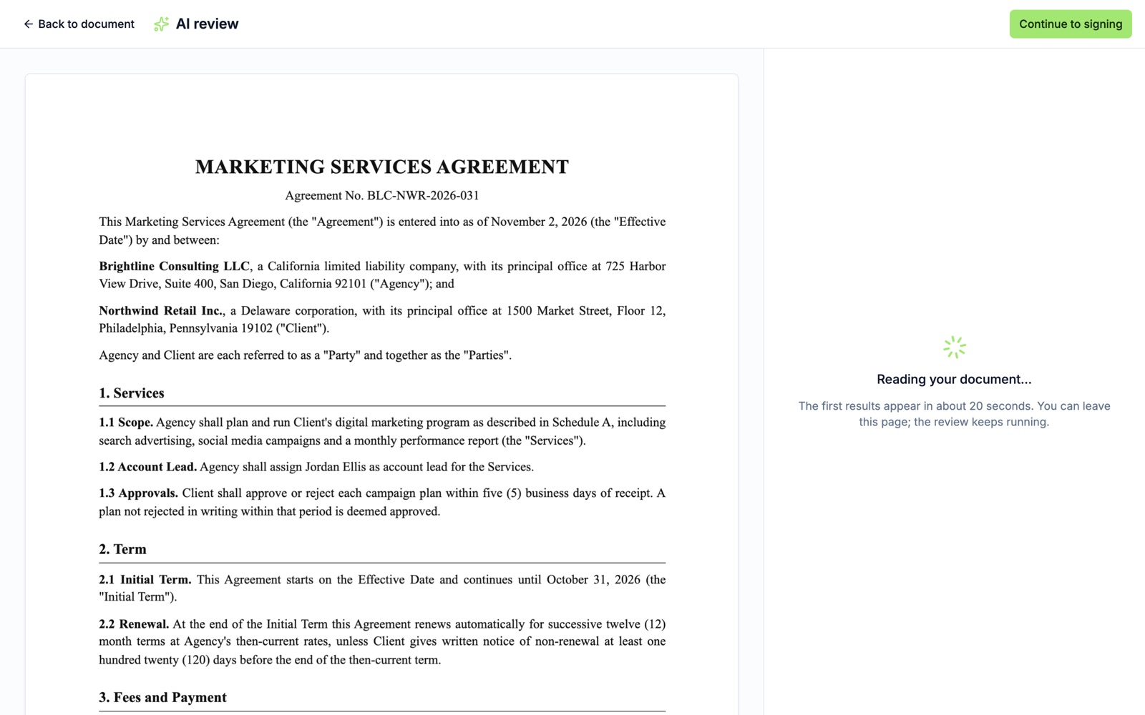Click the Agreement No. BLC-NWR-2026-031 line

(x=382, y=195)
